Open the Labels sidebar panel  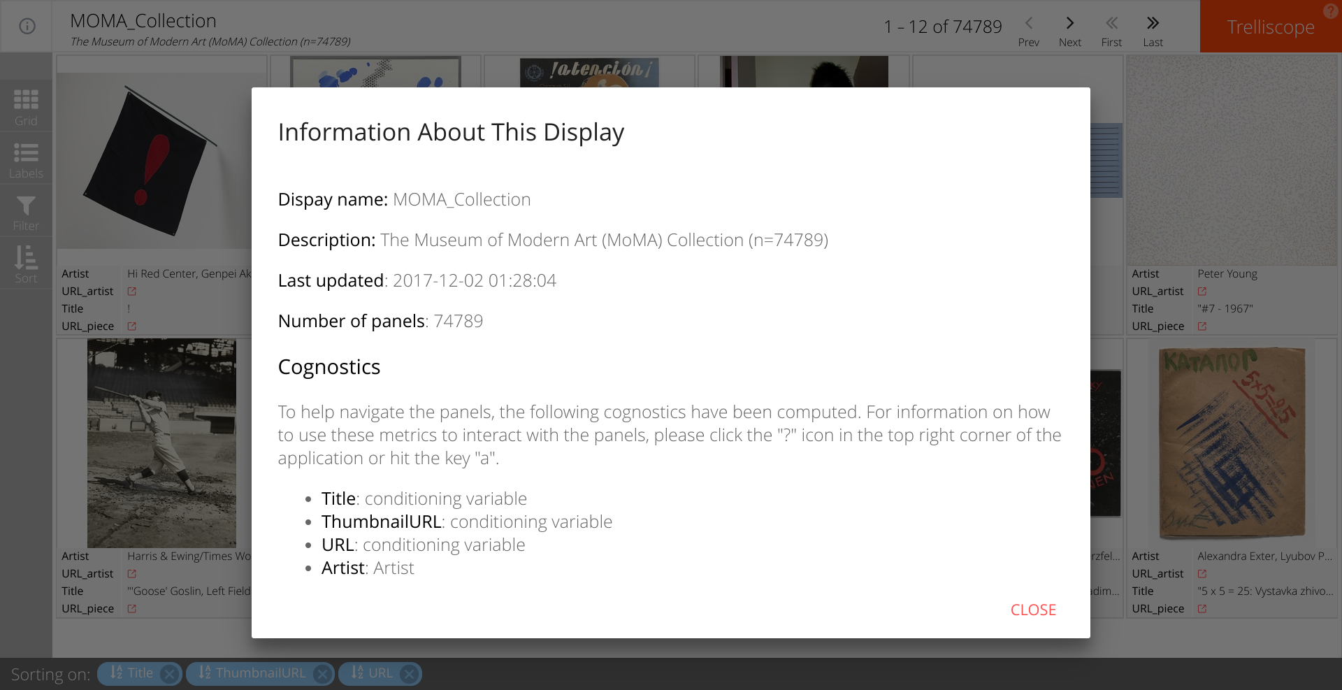tap(26, 159)
